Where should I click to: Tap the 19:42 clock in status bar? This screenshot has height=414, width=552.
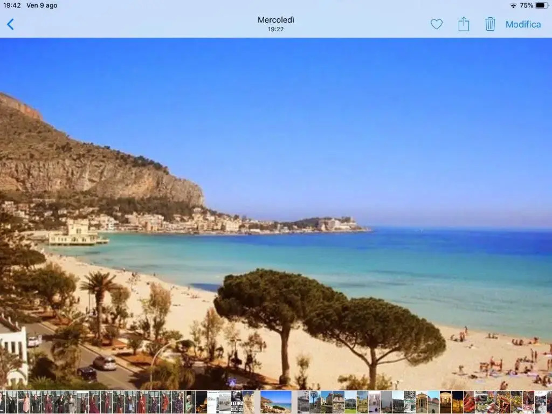12,5
